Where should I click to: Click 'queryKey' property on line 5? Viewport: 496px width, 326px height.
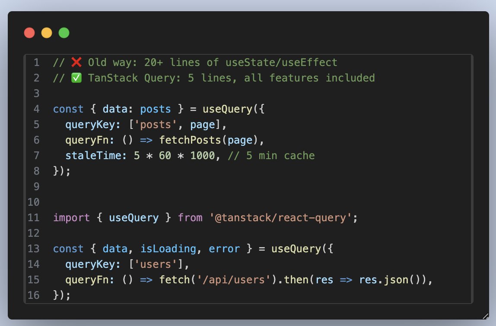pos(90,124)
